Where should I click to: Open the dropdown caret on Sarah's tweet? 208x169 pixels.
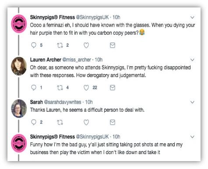193,102
